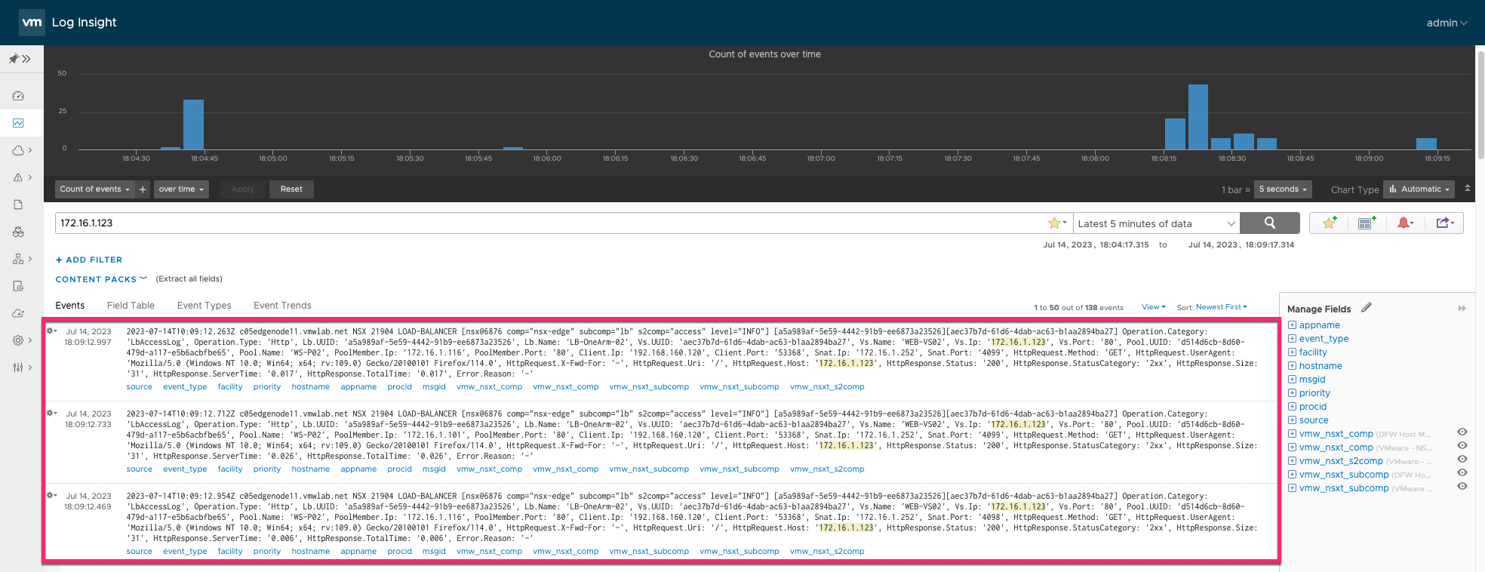Image resolution: width=1485 pixels, height=572 pixels.
Task: Click the chart bar at 18:04:45
Action: 194,125
